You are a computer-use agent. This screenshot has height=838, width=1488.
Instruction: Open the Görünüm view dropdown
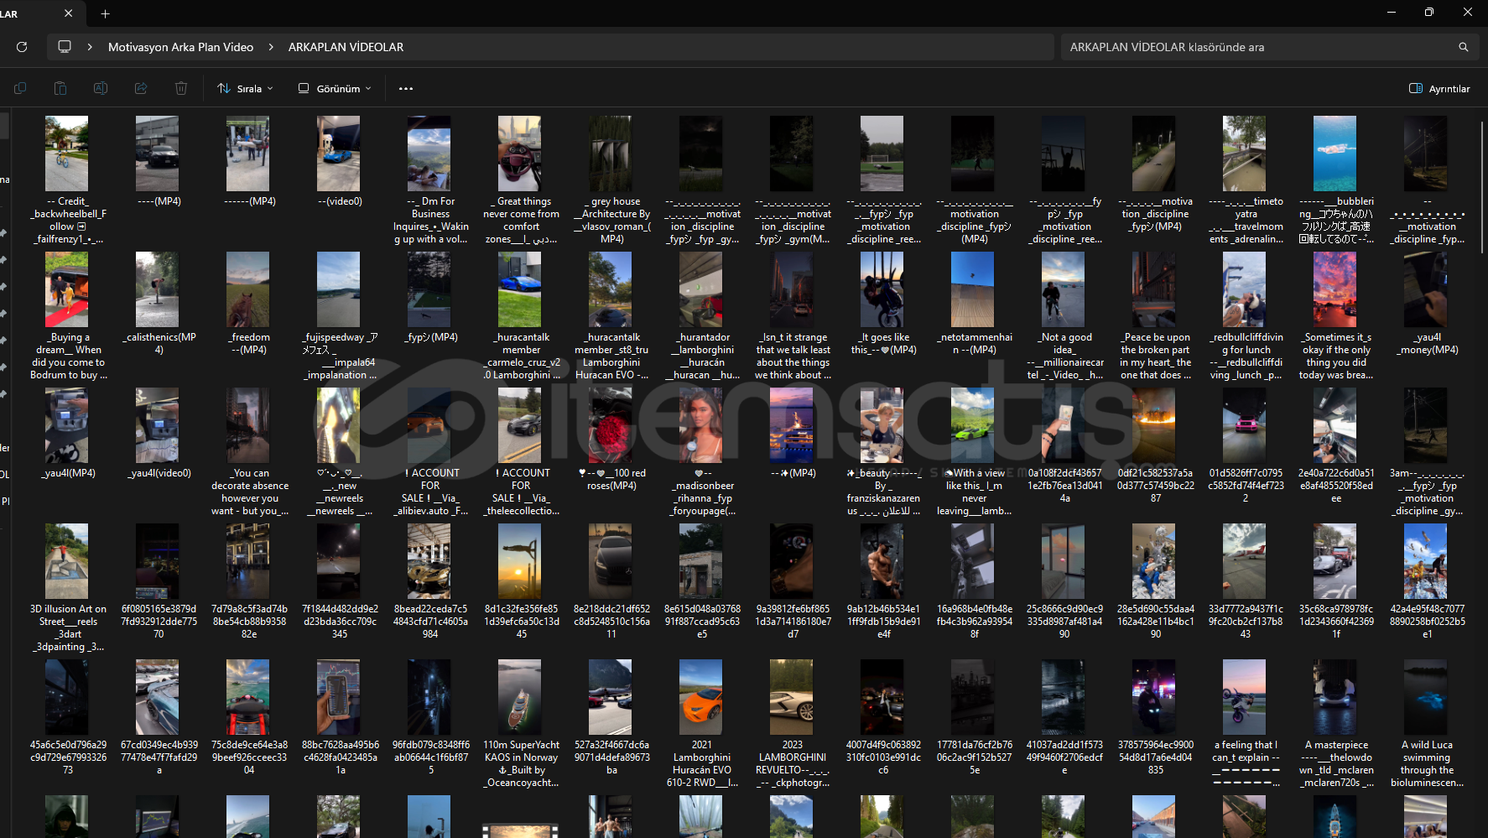click(335, 88)
